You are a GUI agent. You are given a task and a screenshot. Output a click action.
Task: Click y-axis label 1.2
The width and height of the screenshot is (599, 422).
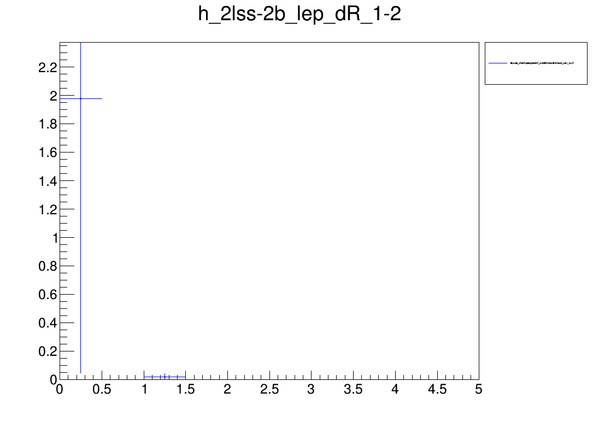click(x=48, y=209)
